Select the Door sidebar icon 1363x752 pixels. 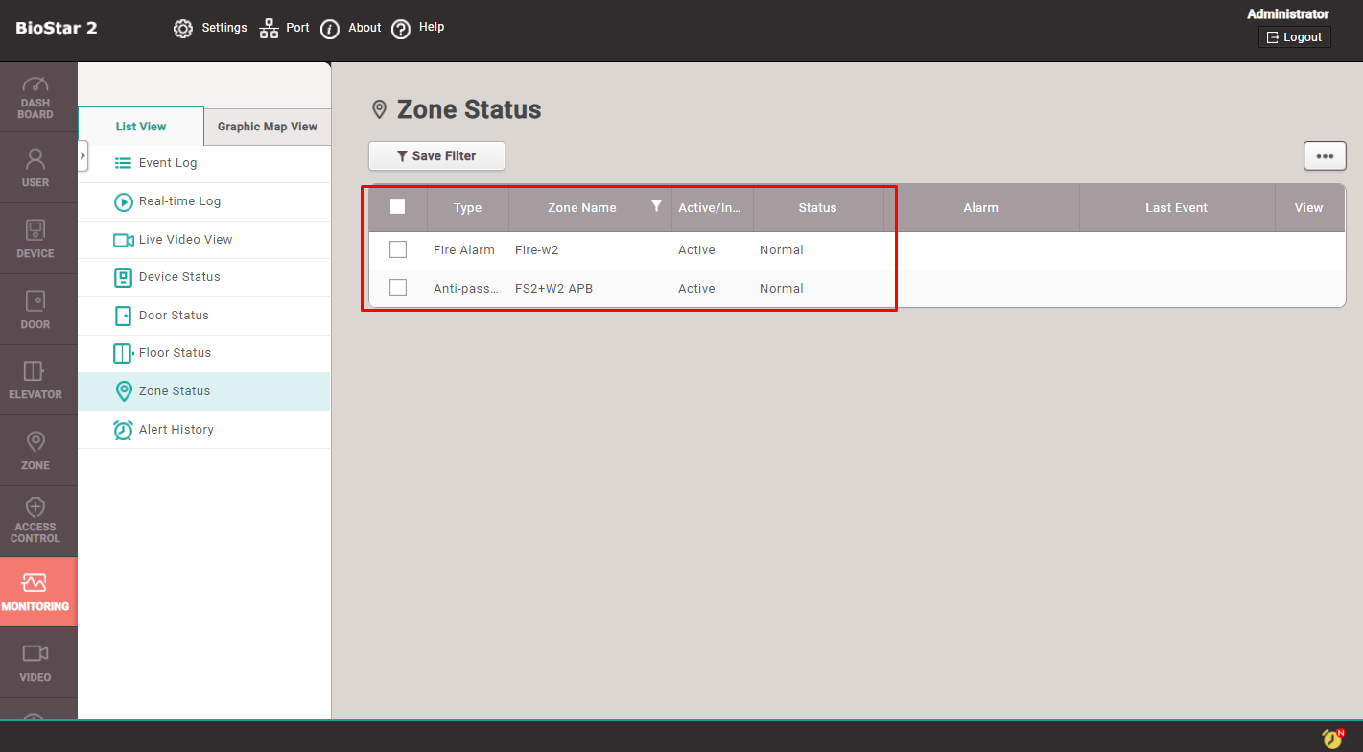[35, 310]
